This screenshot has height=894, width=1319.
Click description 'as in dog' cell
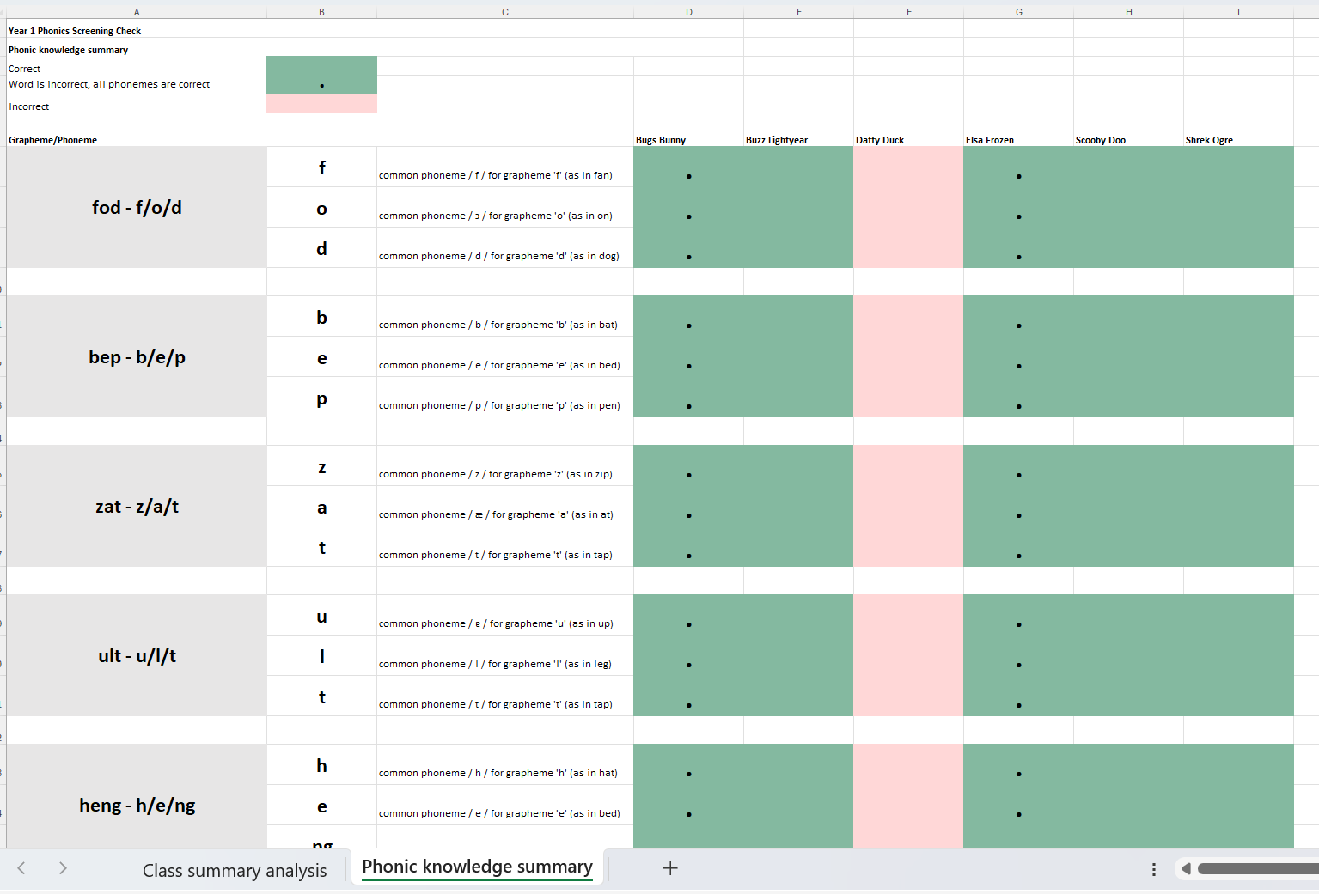coord(505,247)
